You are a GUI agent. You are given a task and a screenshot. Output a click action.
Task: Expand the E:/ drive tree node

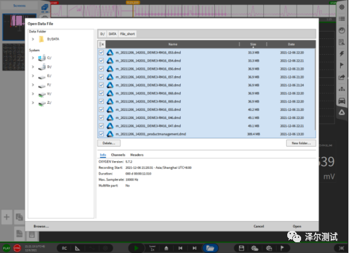33,76
